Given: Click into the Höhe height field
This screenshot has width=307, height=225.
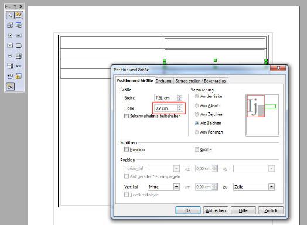Looking at the screenshot, I should (166, 108).
